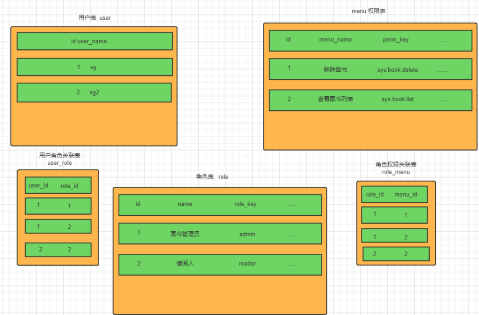The width and height of the screenshot is (479, 315).
Task: Select the '......' cell in the reader row
Action: click(x=292, y=265)
